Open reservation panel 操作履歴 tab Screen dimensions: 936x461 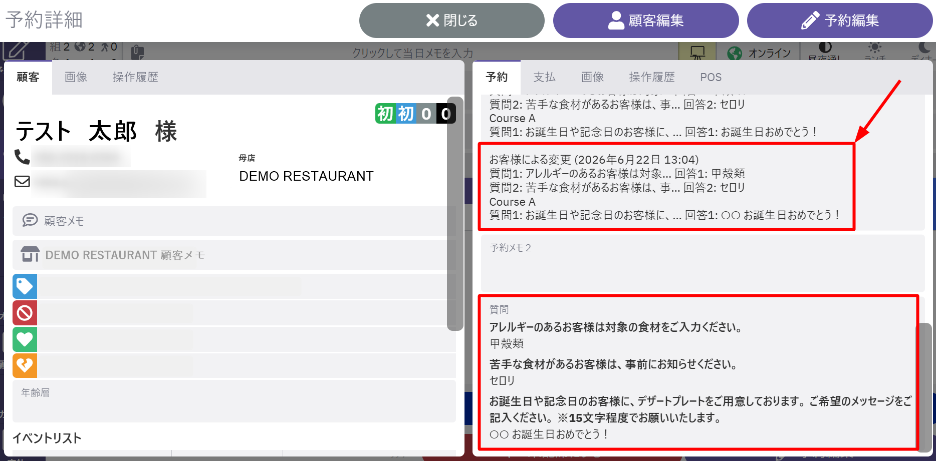[652, 77]
